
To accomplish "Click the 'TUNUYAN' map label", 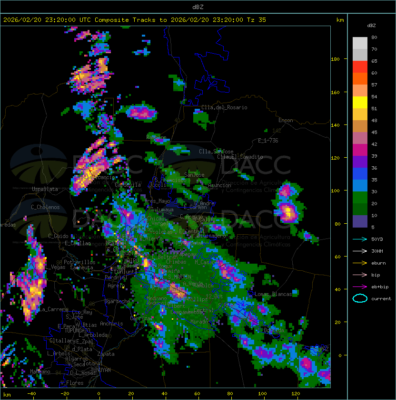I will 101,370.
